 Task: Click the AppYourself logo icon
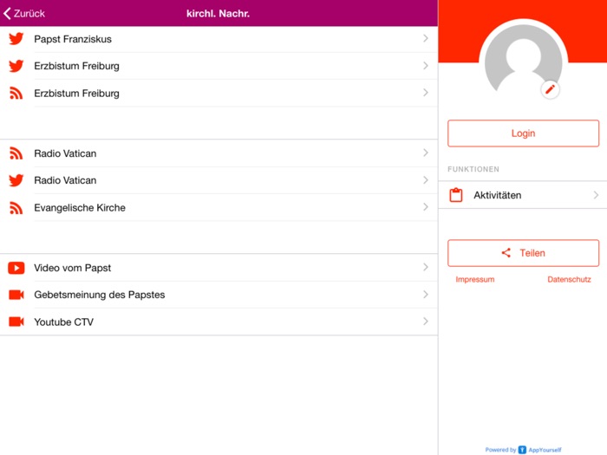pyautogui.click(x=522, y=450)
